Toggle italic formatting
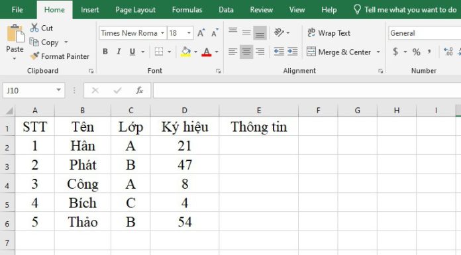Image resolution: width=461 pixels, height=255 pixels. pyautogui.click(x=119, y=52)
